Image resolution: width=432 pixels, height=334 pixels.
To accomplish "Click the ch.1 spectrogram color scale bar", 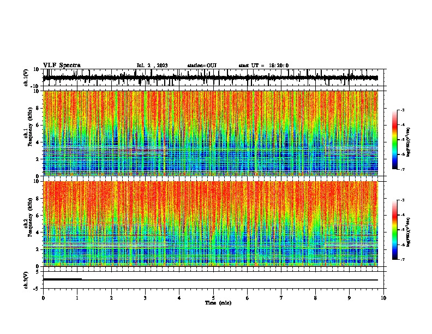I will [x=395, y=140].
